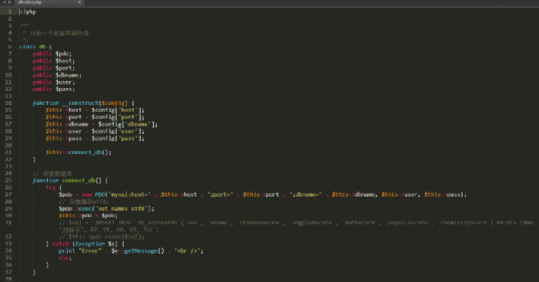Click 'public $dbname;' property line
Viewport: 539px width, 282px height.
[x=57, y=75]
